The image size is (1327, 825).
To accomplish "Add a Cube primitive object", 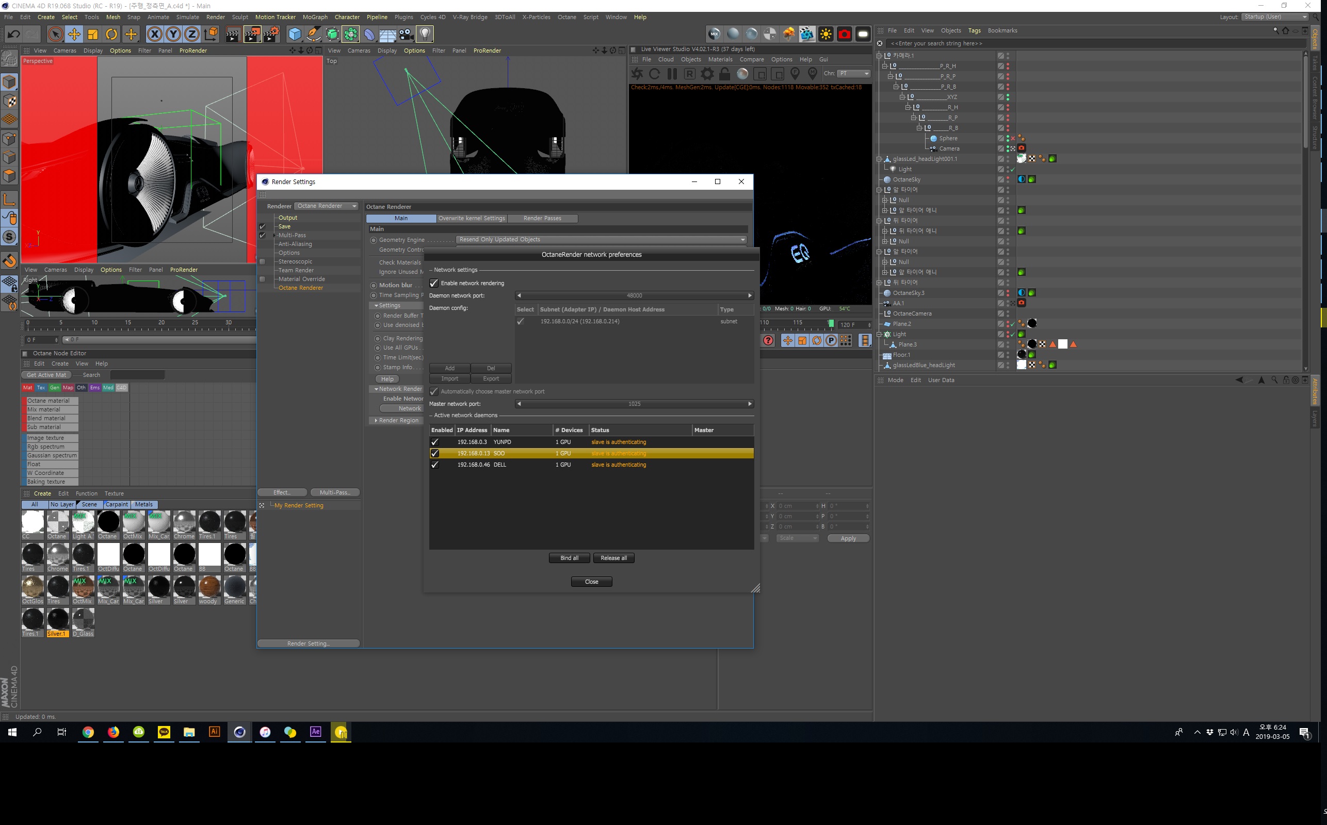I will click(295, 35).
